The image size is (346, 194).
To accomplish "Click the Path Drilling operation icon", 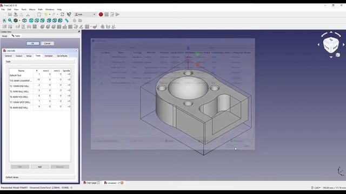I will click(x=65, y=26).
